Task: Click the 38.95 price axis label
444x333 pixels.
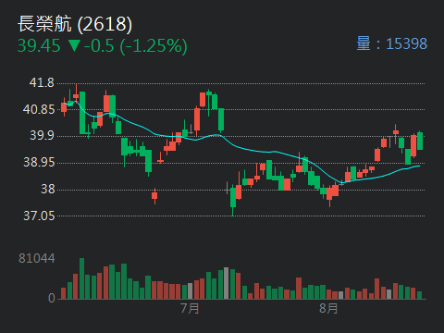Action: [x=39, y=162]
